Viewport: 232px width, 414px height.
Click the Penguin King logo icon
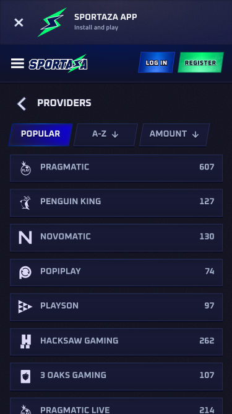25,202
